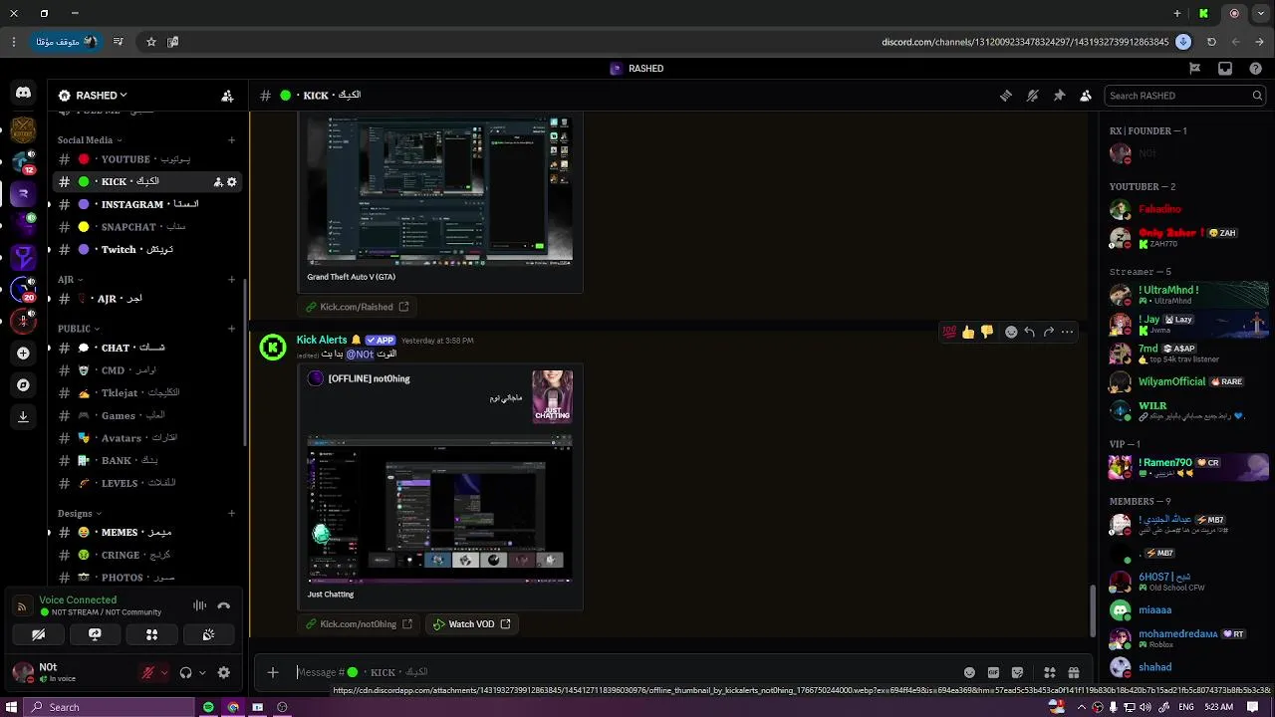Open the Apps launcher in message bar
The image size is (1275, 717).
click(1049, 672)
